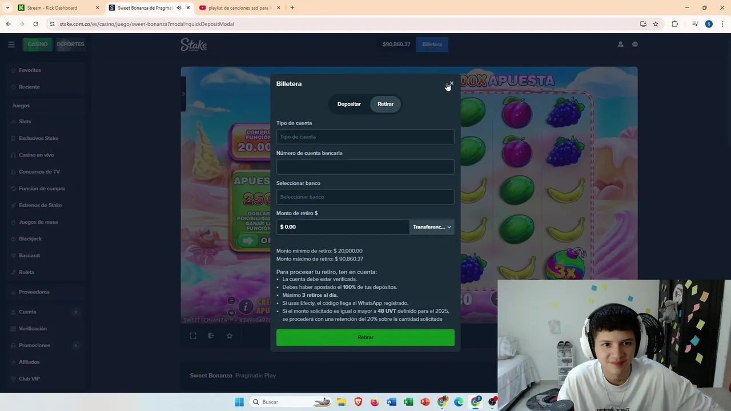
Task: Toggle fullscreen mode for the game
Action: (x=193, y=336)
